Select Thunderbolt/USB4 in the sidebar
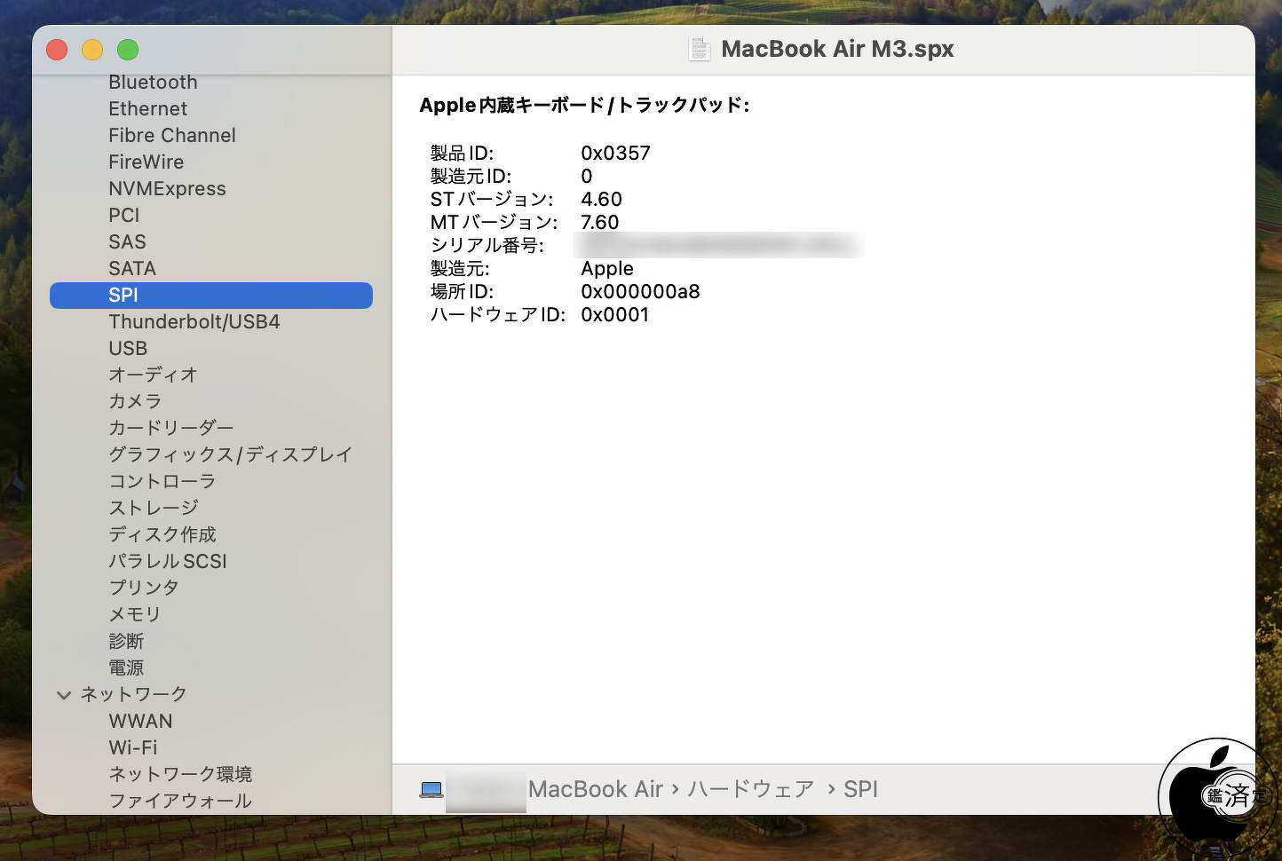This screenshot has height=861, width=1282. (x=194, y=322)
